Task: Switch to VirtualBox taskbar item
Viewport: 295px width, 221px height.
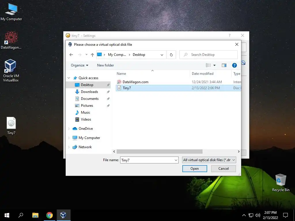Action: pos(63,215)
